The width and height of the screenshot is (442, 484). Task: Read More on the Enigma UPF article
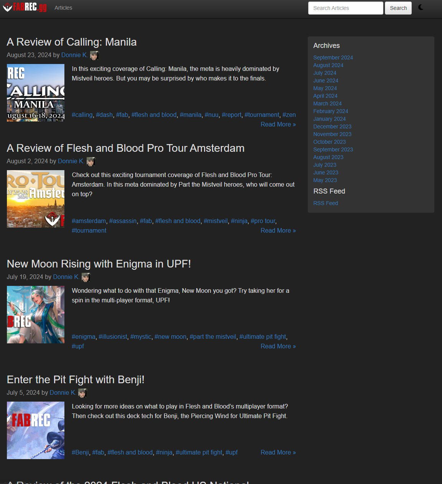click(278, 346)
